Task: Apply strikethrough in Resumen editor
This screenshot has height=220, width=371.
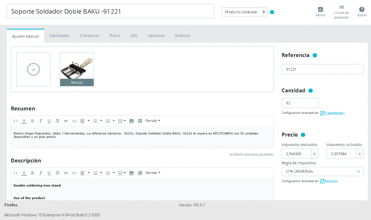Action: [x=58, y=121]
